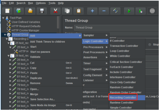Click the Toggle toolbar icon
This screenshot has height=110, width=159.
115,11
